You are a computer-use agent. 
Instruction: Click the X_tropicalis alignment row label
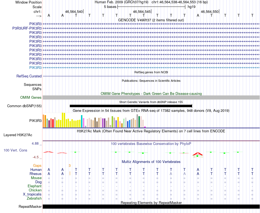32,194
